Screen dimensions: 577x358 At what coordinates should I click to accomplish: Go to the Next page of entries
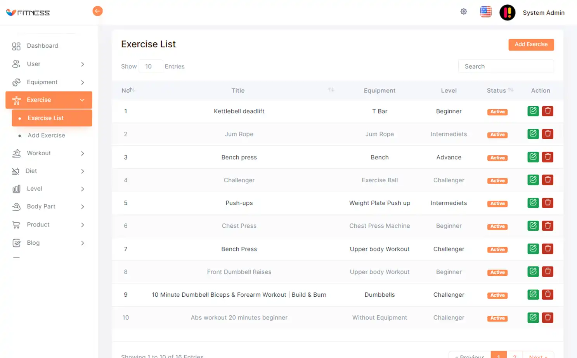pos(538,355)
